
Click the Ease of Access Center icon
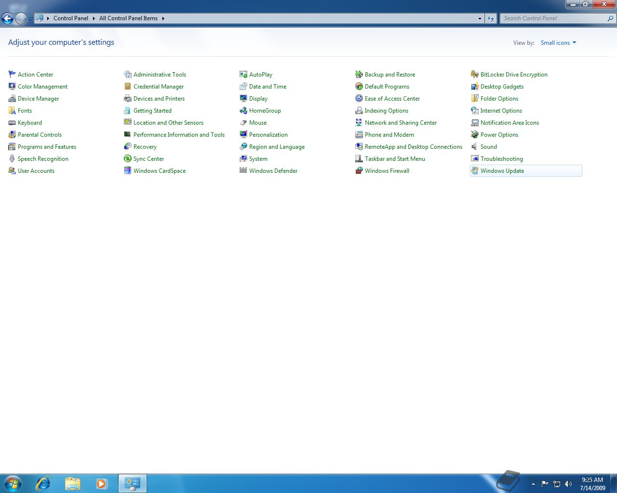point(359,98)
